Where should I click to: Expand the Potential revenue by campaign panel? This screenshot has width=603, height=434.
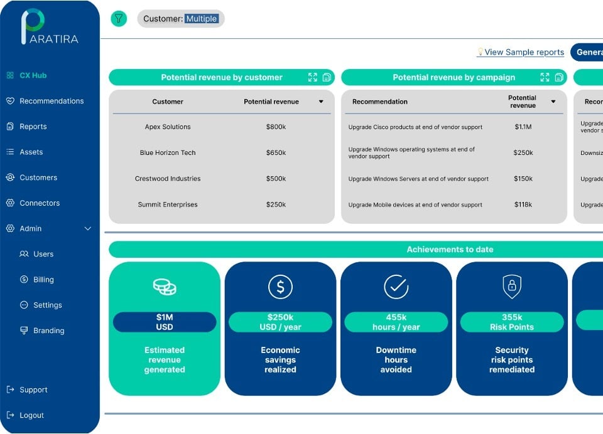(x=545, y=77)
